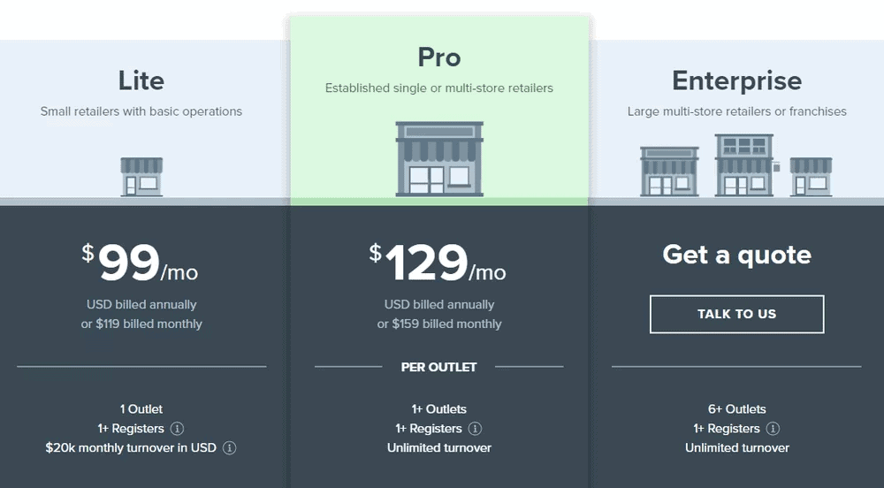Click the Pro plan storefront icon
884x488 pixels.
[439, 159]
